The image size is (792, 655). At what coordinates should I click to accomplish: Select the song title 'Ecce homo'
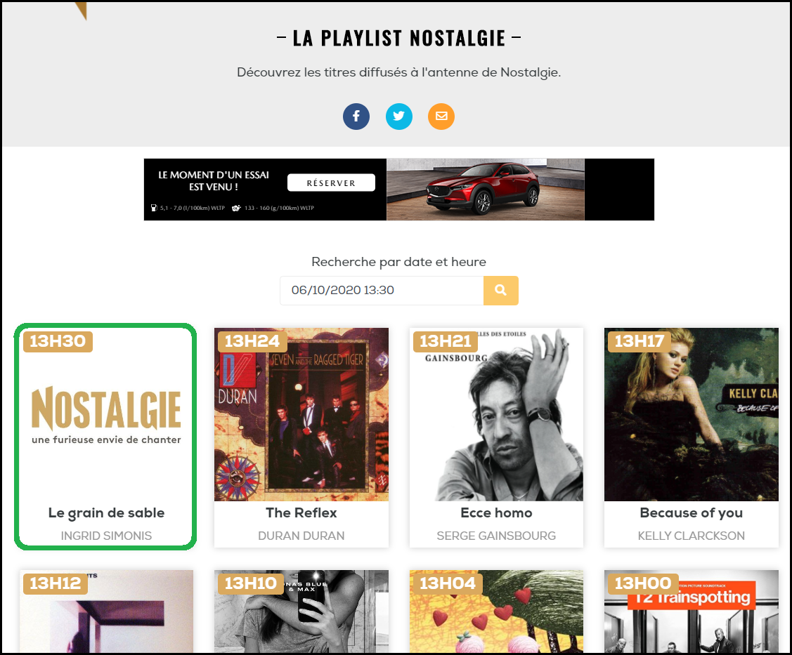pyautogui.click(x=497, y=512)
